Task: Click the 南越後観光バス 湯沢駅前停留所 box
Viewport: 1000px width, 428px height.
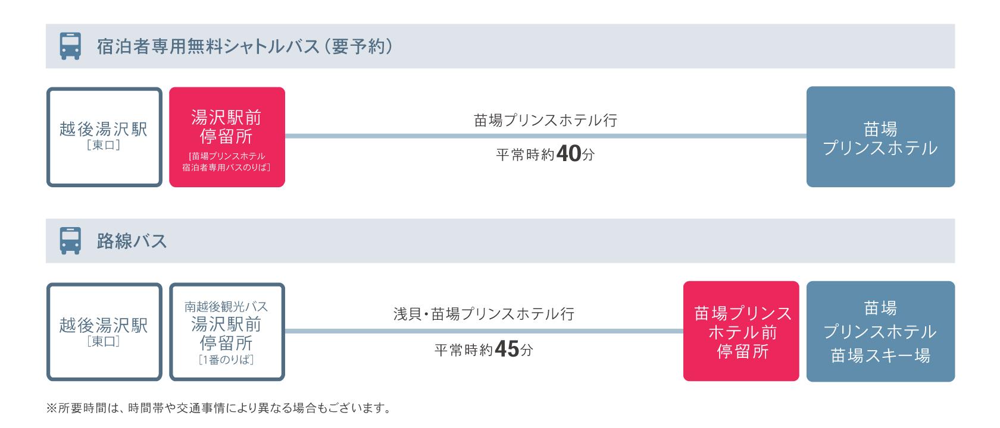Action: point(227,332)
